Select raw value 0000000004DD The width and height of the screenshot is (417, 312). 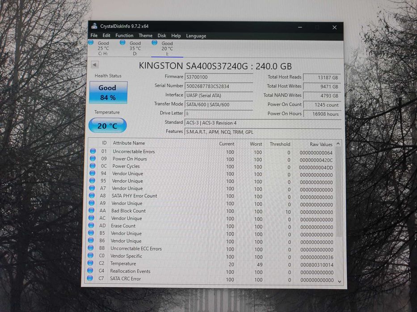(316, 168)
